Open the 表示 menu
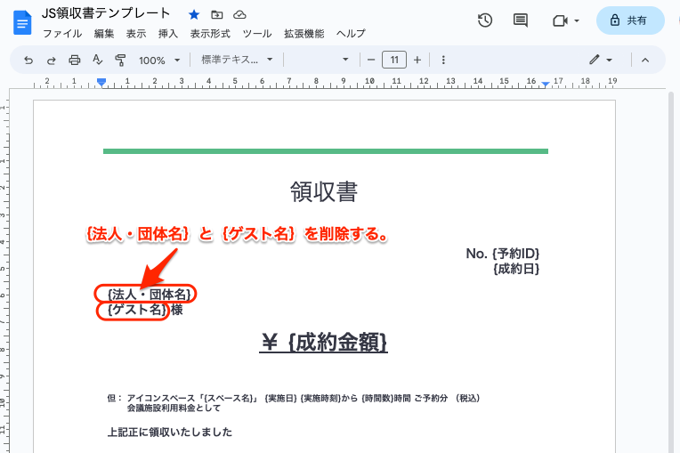This screenshot has width=680, height=453. point(136,34)
